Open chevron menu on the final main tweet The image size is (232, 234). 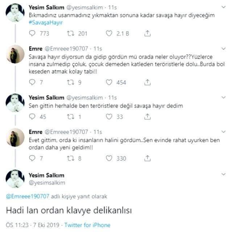[223, 174]
